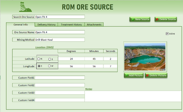Click the Search Ore Source field
This screenshot has height=112, width=183.
[x=60, y=17]
